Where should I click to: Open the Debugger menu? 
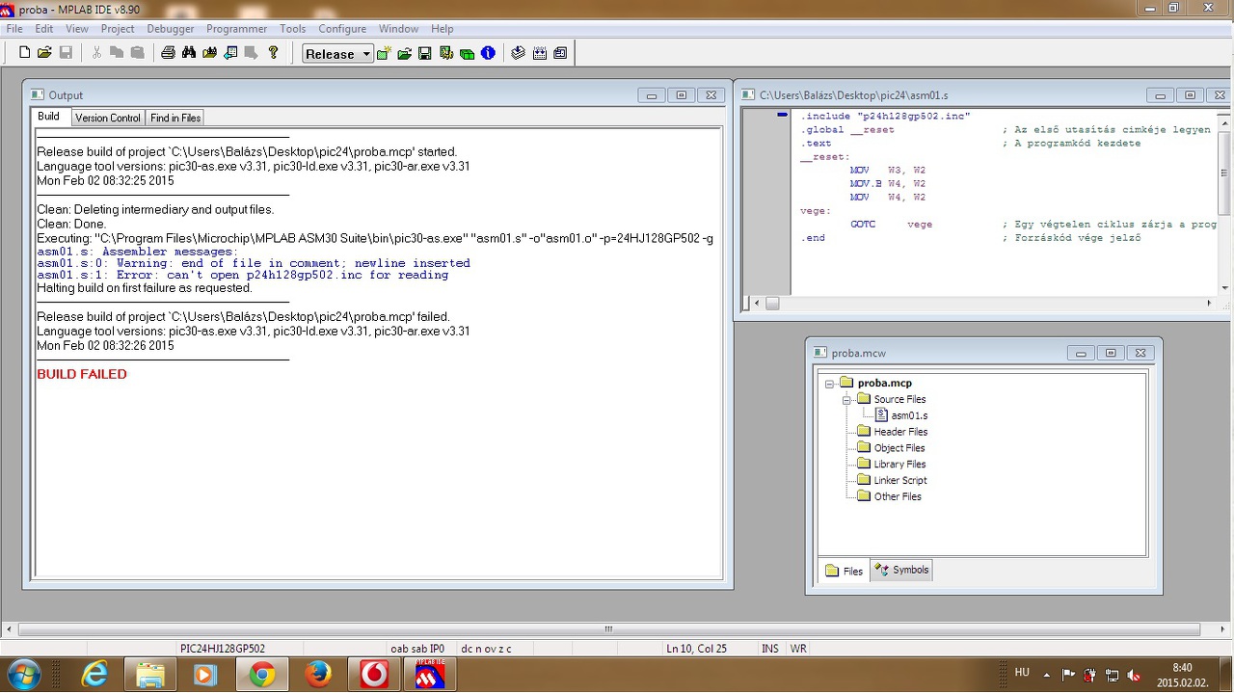click(x=171, y=29)
